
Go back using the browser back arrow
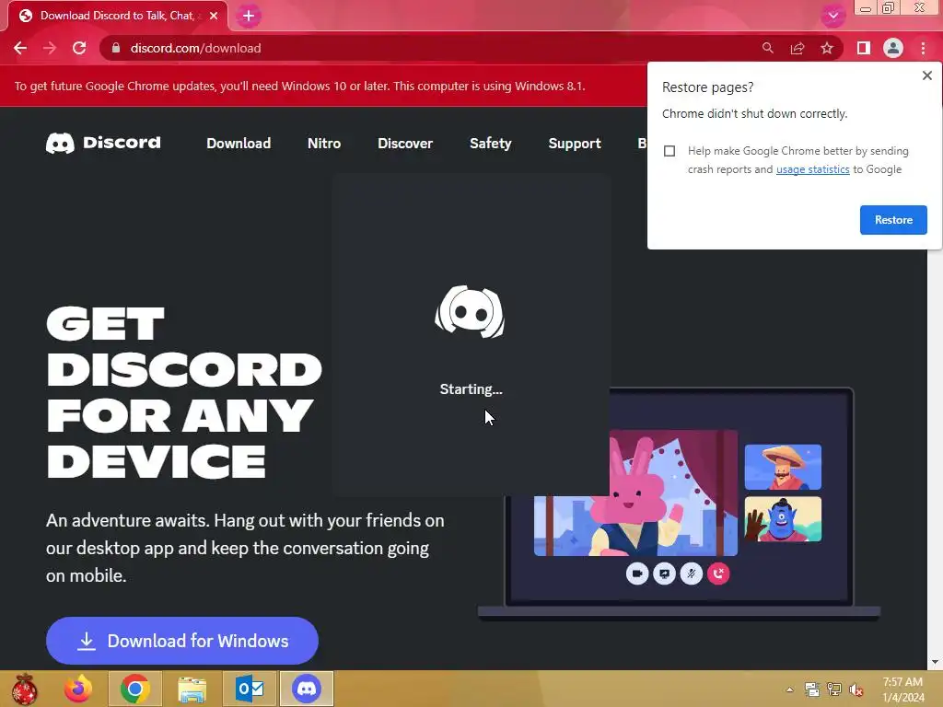[20, 48]
